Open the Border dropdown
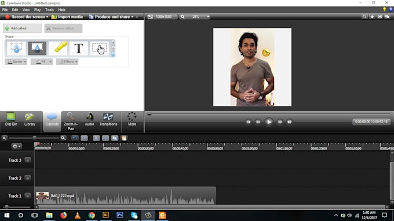 pos(16,62)
